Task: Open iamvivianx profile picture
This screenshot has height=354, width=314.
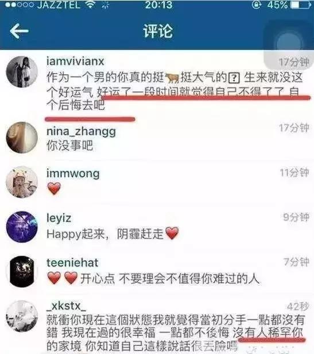Action: pos(22,71)
